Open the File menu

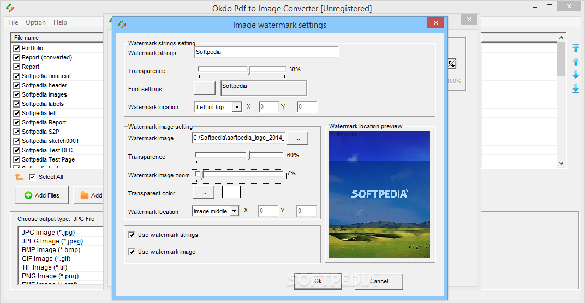[13, 22]
